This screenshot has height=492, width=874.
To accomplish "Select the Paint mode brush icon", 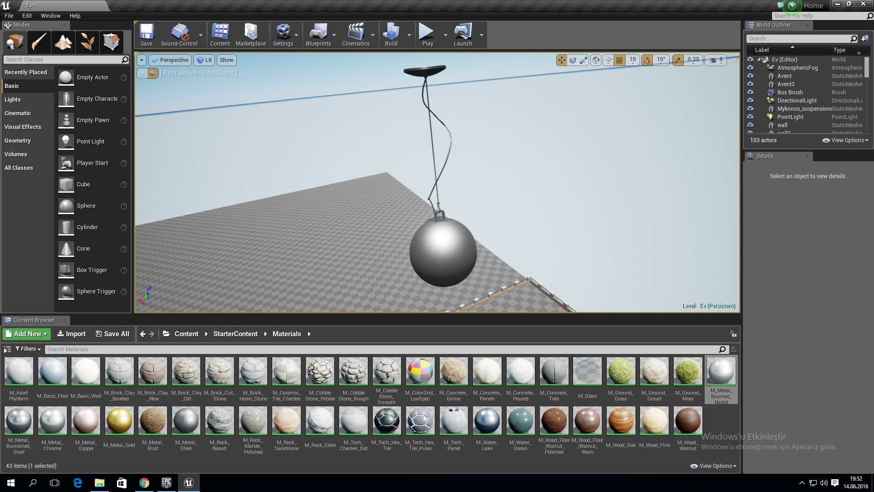I will click(39, 42).
